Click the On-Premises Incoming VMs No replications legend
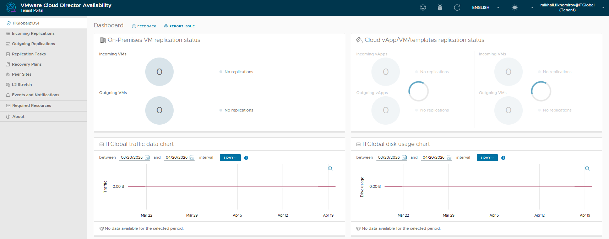The width and height of the screenshot is (609, 239). pos(236,72)
